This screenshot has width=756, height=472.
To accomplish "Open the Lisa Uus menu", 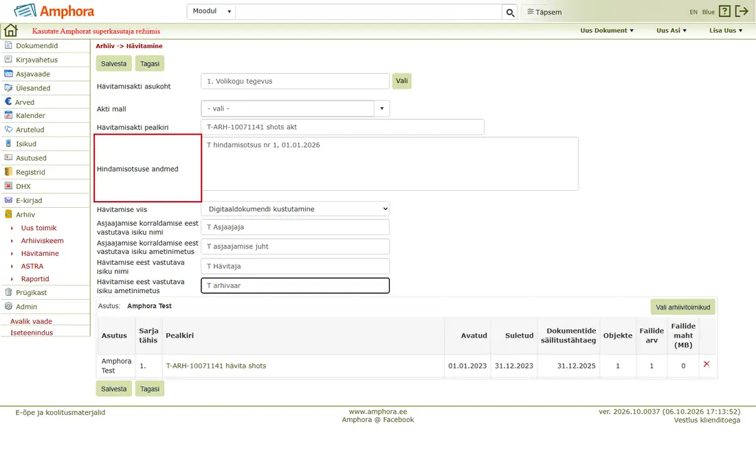I will tap(726, 30).
